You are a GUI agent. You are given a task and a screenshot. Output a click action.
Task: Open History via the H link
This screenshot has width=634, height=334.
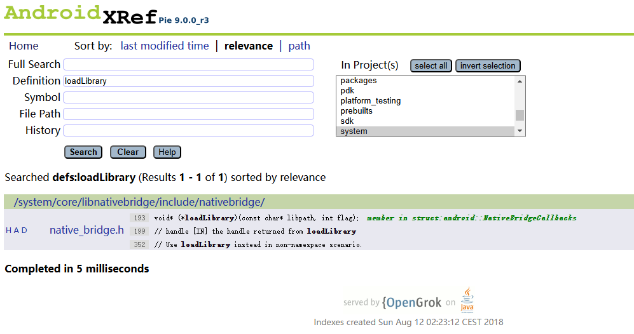pos(8,230)
